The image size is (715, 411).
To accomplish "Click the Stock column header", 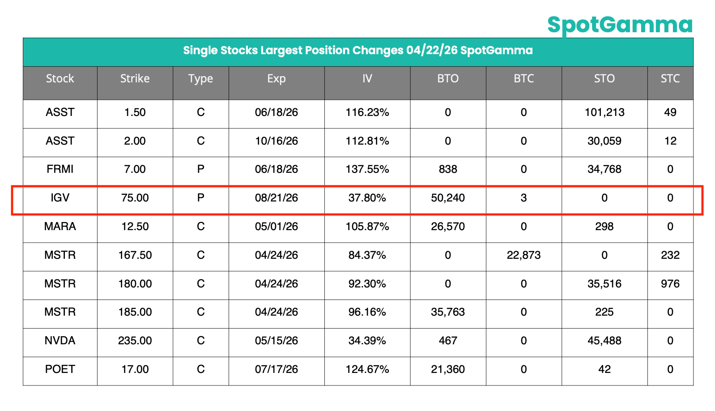I will pyautogui.click(x=60, y=79).
